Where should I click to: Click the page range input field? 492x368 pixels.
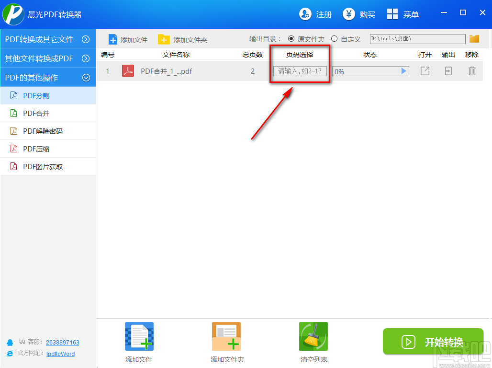[300, 71]
